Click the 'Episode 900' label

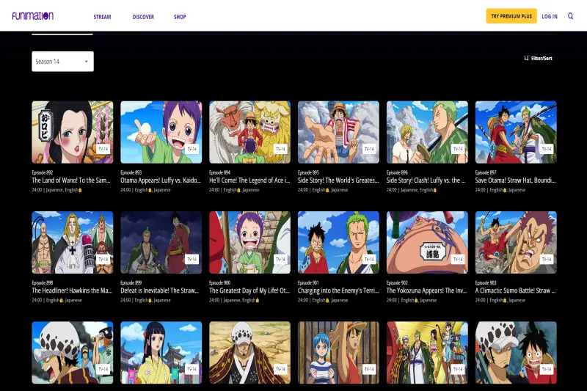click(x=219, y=283)
